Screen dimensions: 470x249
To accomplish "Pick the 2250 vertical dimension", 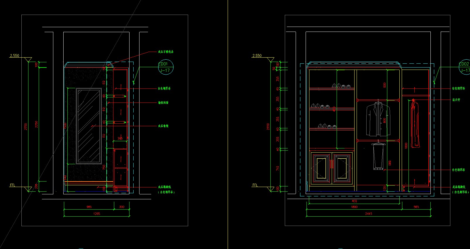I will (37, 124).
